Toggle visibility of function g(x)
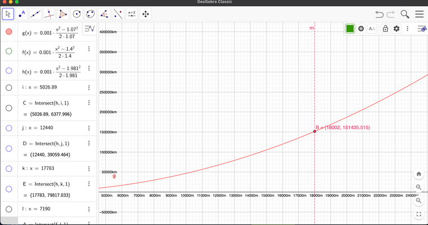 coord(8,32)
